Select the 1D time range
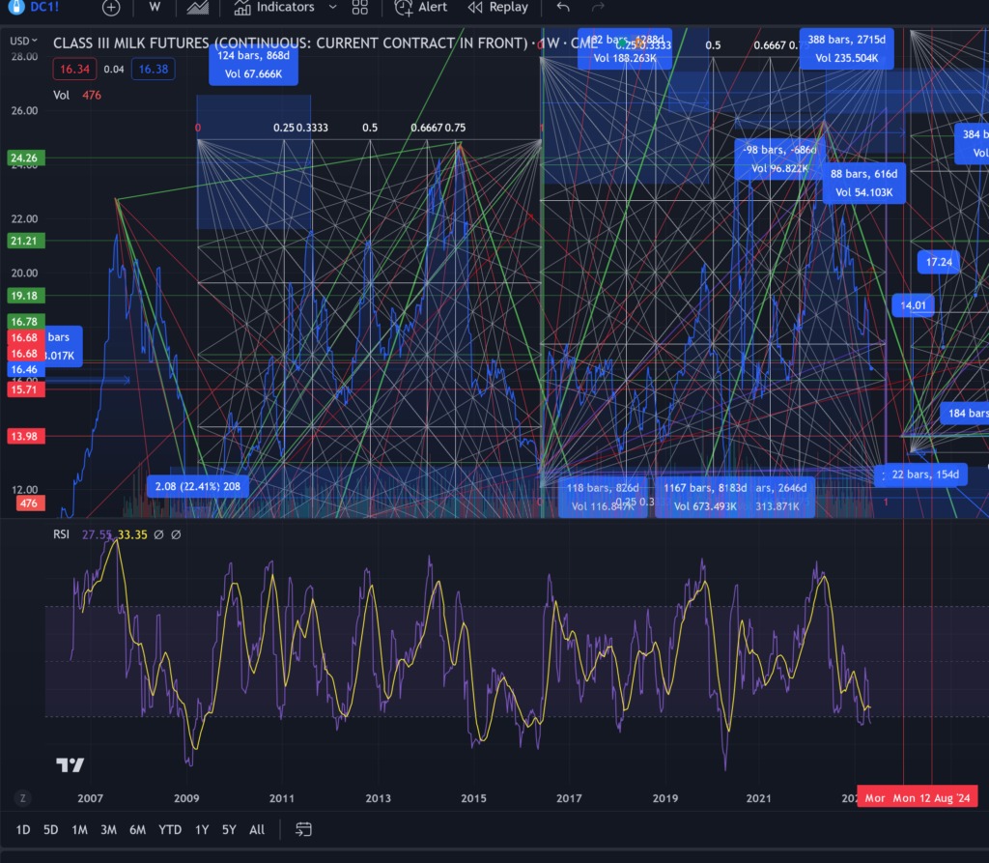 tap(23, 829)
